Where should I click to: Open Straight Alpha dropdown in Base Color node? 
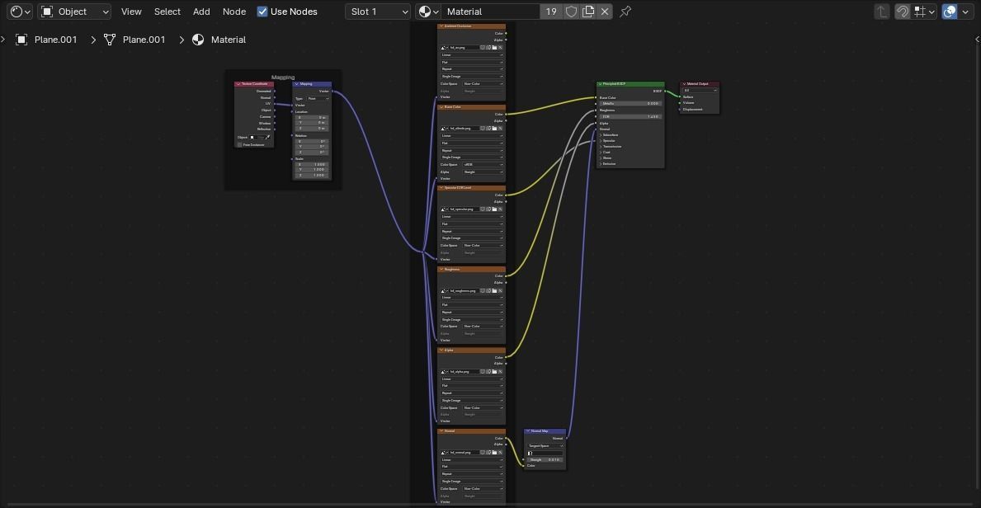(483, 172)
